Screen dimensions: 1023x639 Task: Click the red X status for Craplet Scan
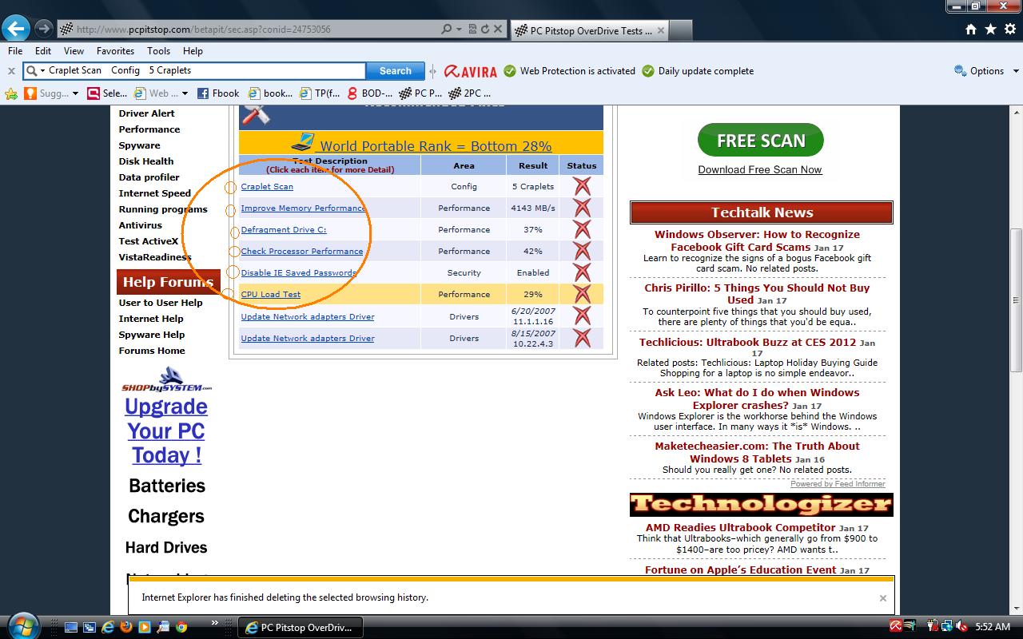[x=582, y=186]
